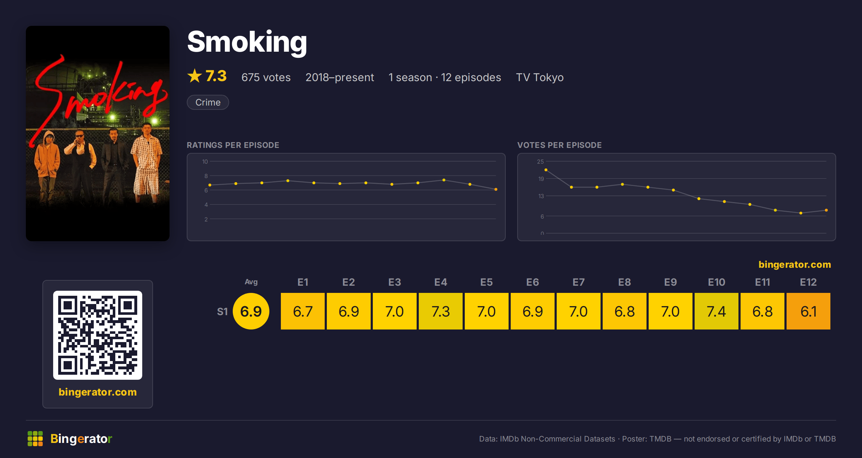862x458 pixels.
Task: Open the Smoking poster thumbnail
Action: click(x=98, y=133)
